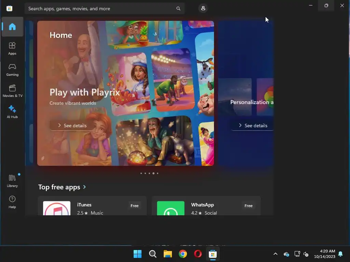Click the WhatsApp app title

pos(202,205)
